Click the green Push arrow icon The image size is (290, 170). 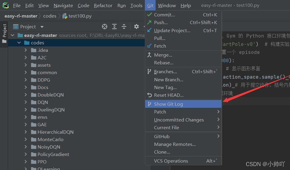click(149, 22)
